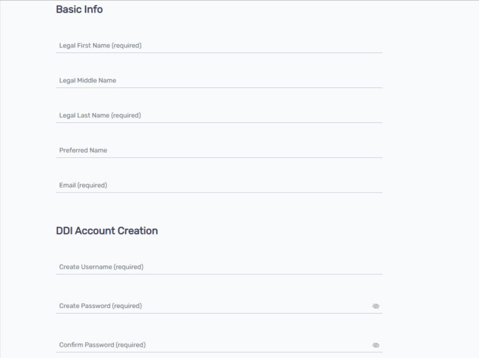Select the Legal Last Name field
This screenshot has width=479, height=358.
[218, 115]
